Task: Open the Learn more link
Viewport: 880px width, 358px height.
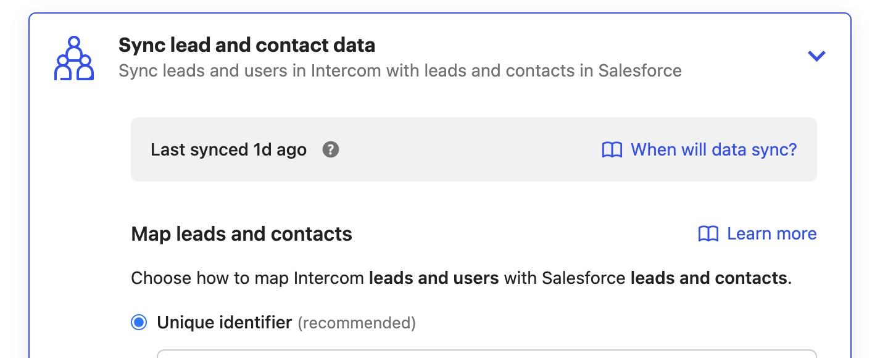Action: 771,234
